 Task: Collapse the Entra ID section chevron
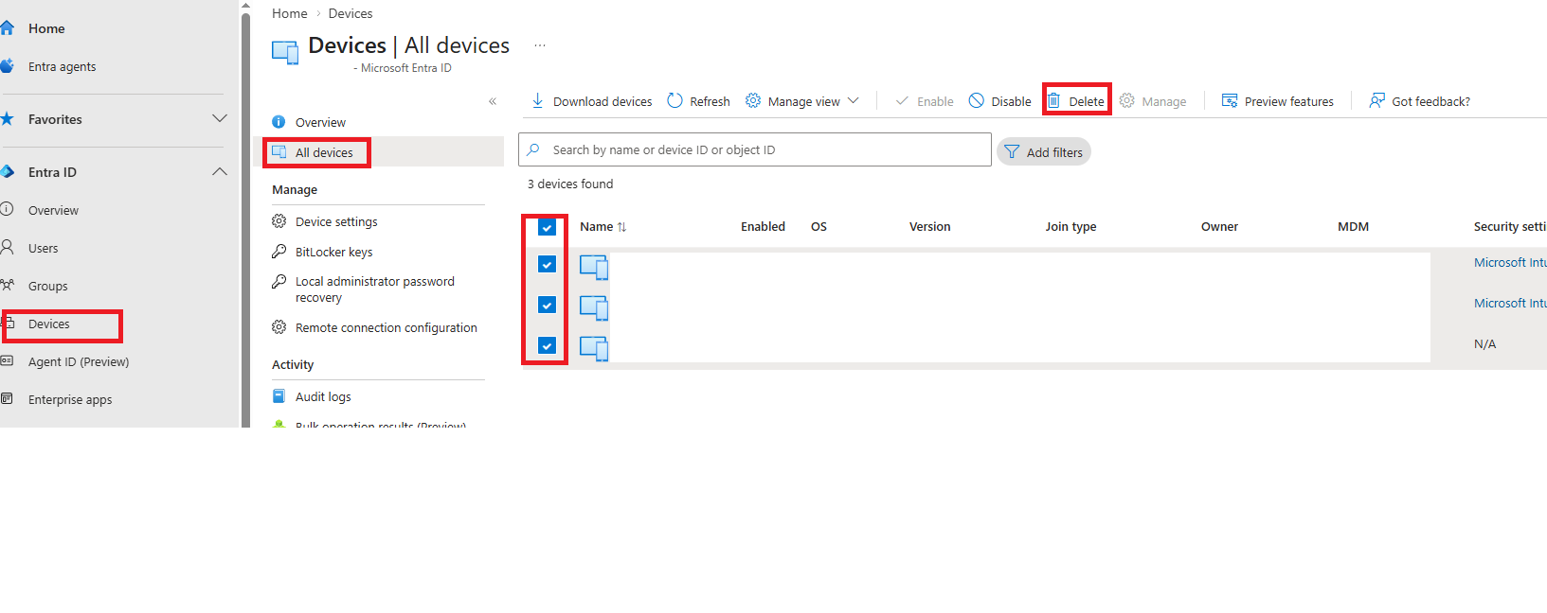pos(220,172)
